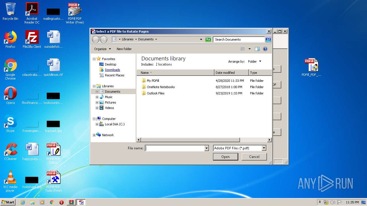Image resolution: width=367 pixels, height=206 pixels.
Task: Expand the Music library node
Action: (97, 97)
